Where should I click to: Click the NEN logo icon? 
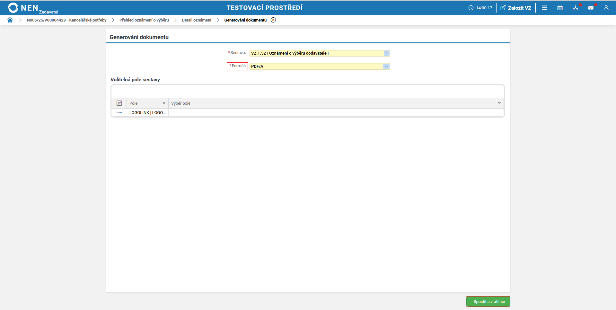[13, 8]
